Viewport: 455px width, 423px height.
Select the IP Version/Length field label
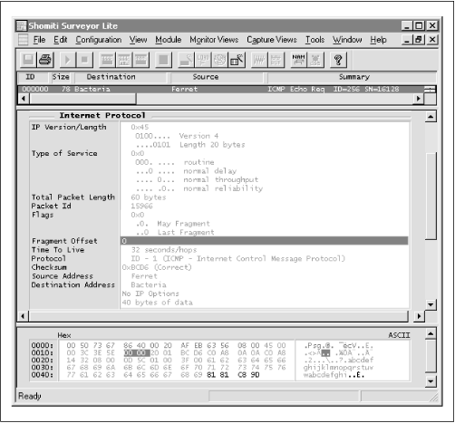pyautogui.click(x=69, y=127)
